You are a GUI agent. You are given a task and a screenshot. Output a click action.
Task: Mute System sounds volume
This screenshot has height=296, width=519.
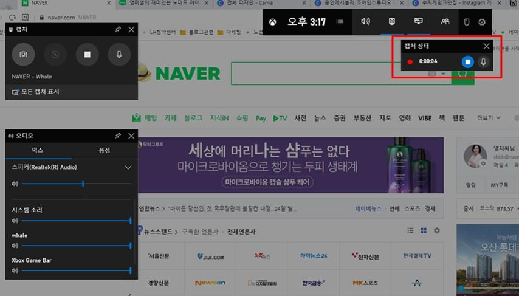tap(15, 221)
